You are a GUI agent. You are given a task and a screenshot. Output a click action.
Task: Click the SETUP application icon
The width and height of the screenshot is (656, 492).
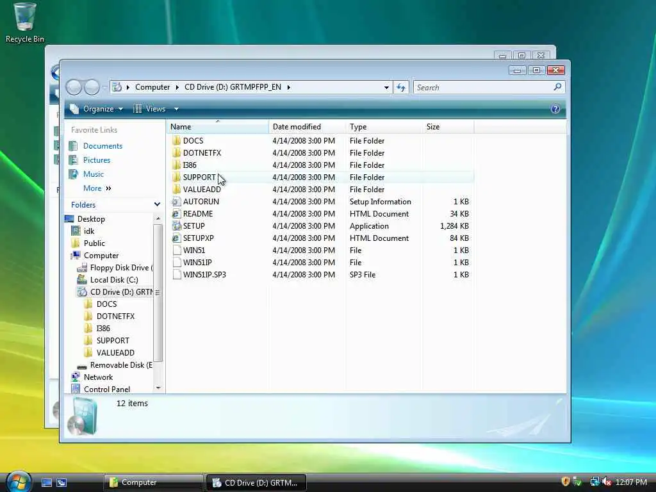pos(176,225)
